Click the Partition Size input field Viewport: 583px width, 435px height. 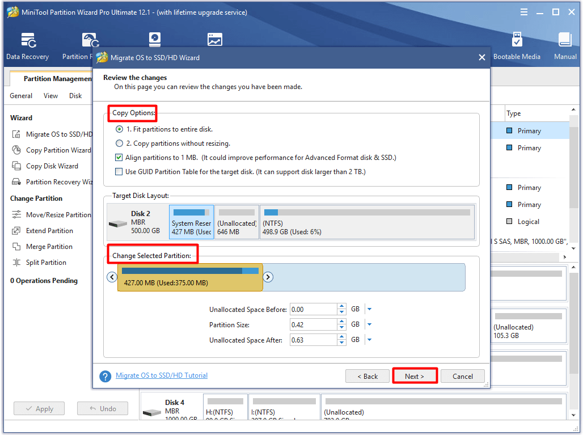pyautogui.click(x=314, y=324)
